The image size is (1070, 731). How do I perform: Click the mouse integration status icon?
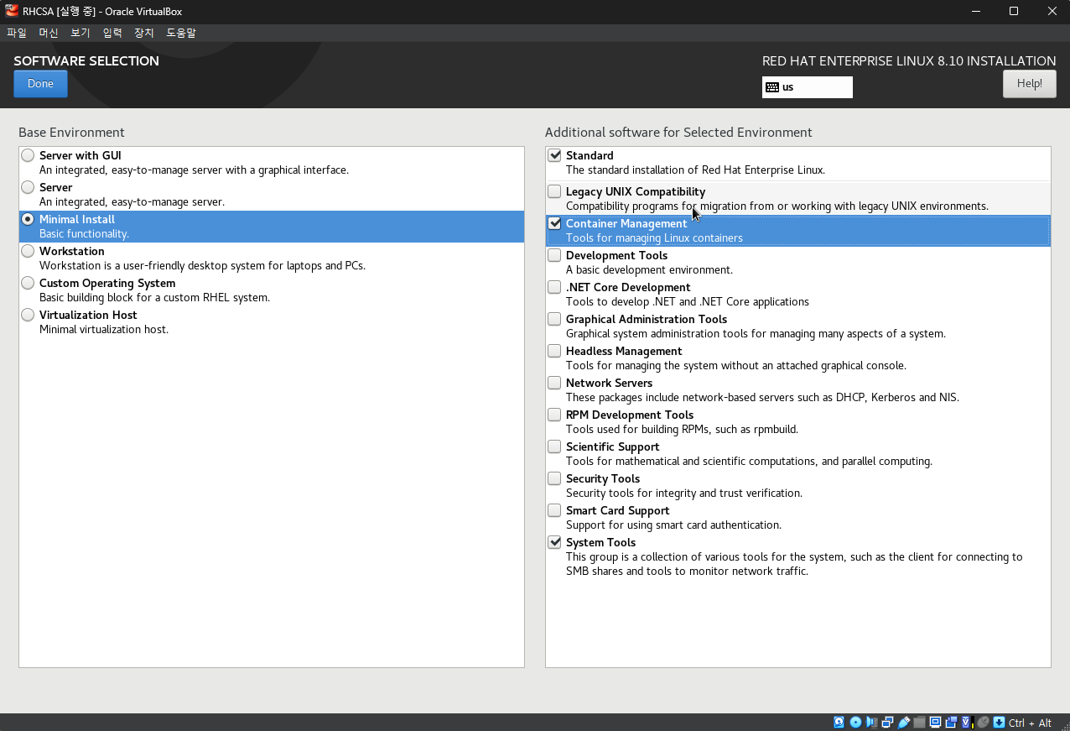tap(983, 723)
